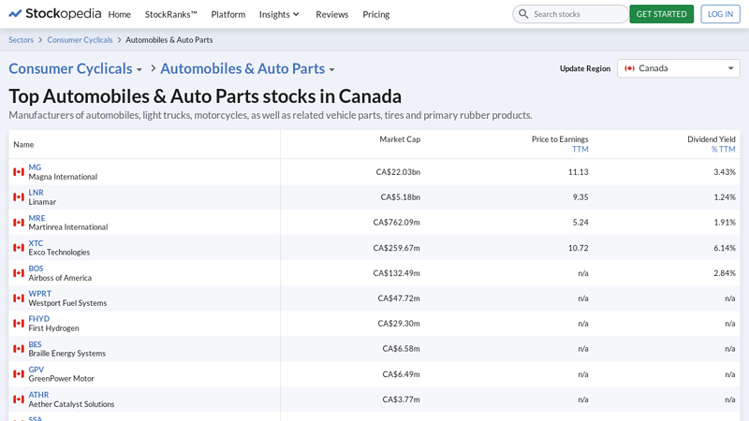Image resolution: width=749 pixels, height=421 pixels.
Task: Open the Update Region Canada dropdown
Action: click(x=678, y=68)
